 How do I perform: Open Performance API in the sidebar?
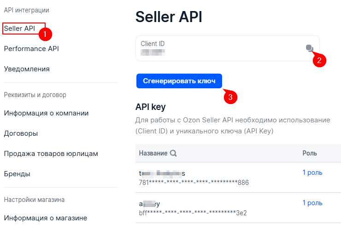(31, 49)
